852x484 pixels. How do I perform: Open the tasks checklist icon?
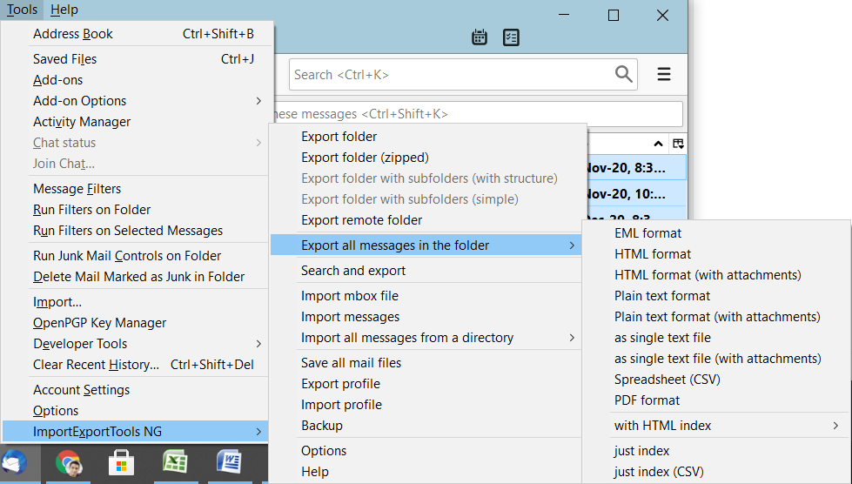coord(511,37)
